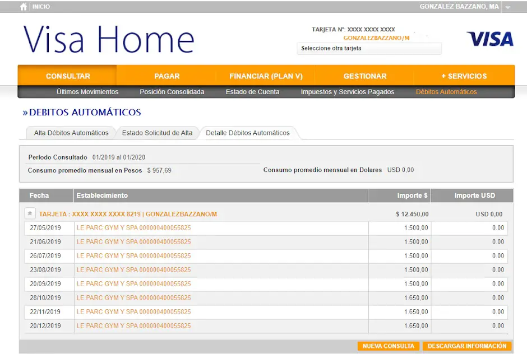
Task: Select Débitos Automáticos submenu item
Action: click(446, 92)
